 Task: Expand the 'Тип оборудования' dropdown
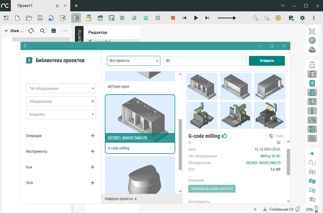pyautogui.click(x=61, y=88)
